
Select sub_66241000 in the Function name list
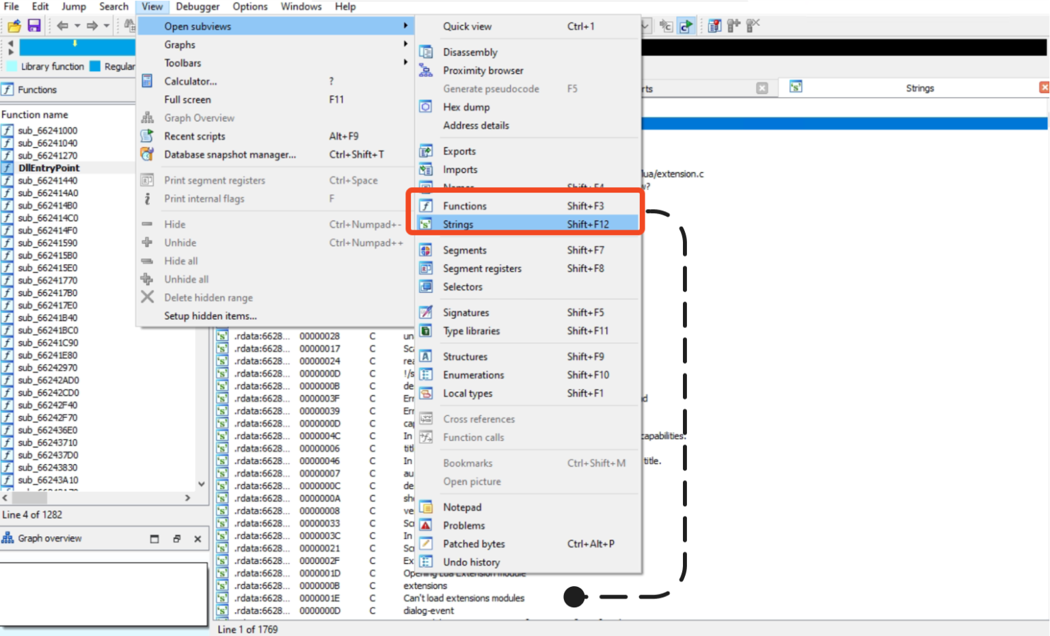(46, 130)
